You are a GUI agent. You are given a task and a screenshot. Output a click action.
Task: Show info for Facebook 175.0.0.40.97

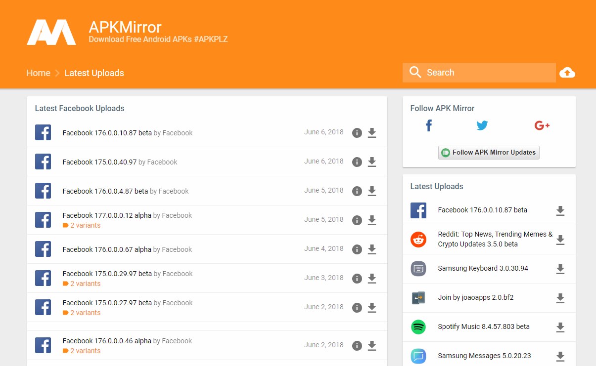pos(357,162)
